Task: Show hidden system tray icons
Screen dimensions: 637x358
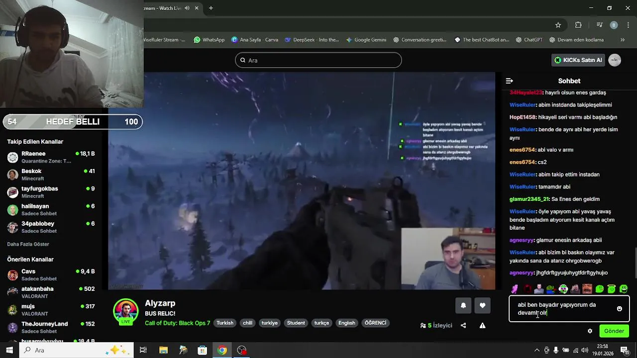Action: point(536,351)
